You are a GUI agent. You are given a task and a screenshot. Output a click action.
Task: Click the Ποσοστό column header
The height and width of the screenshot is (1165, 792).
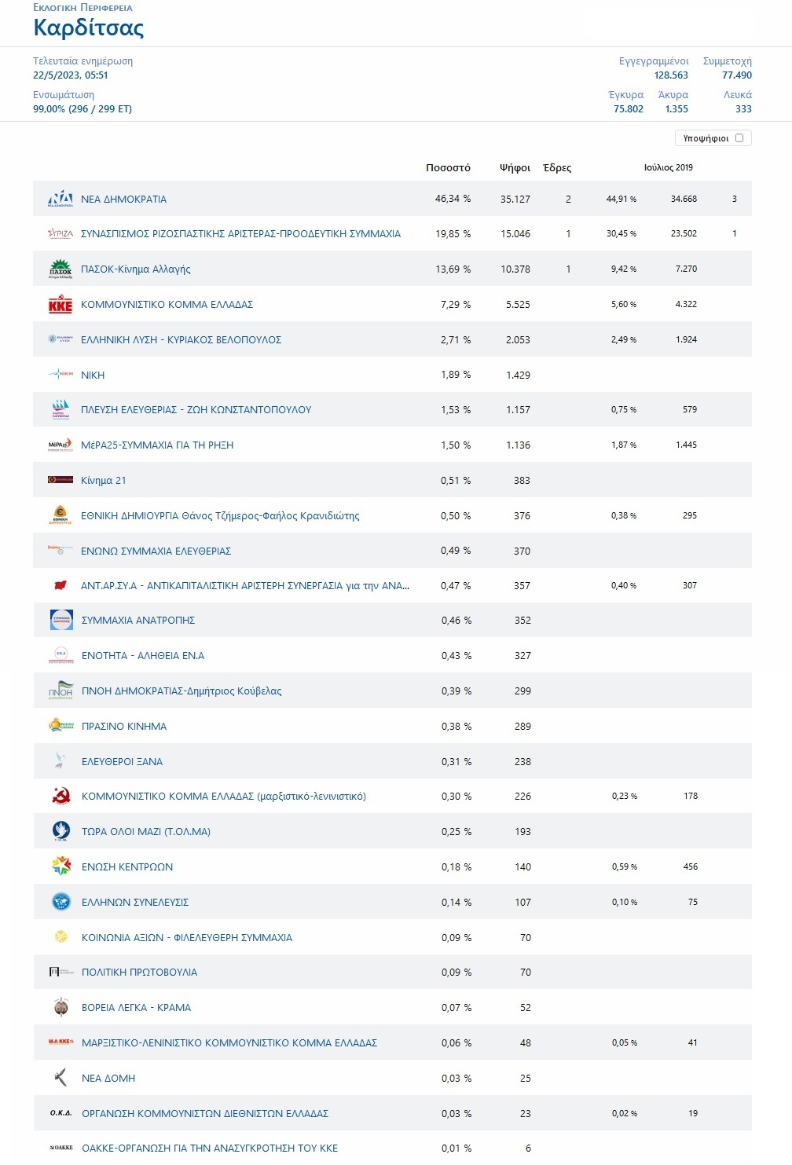pos(448,167)
